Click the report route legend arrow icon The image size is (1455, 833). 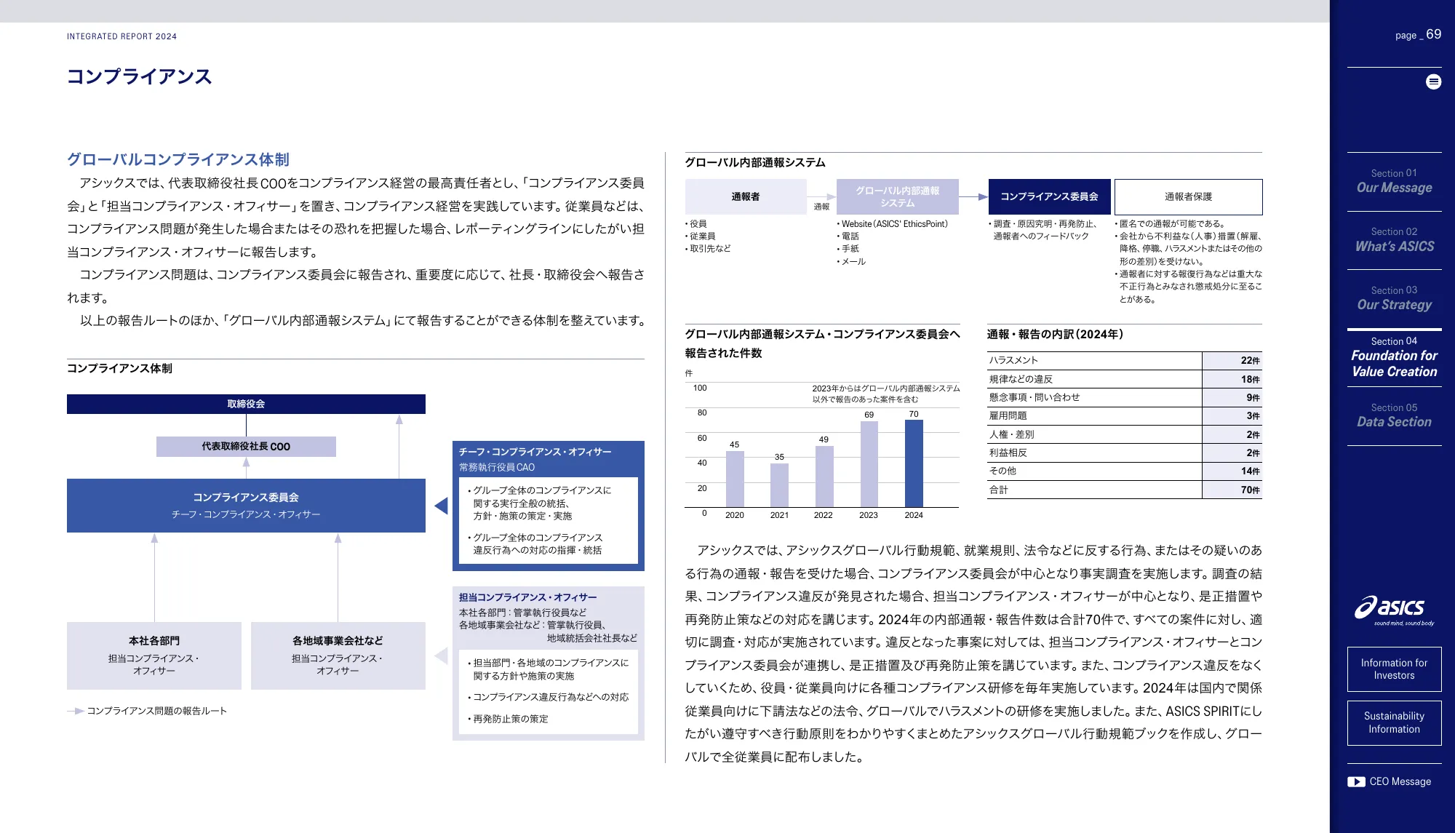tap(76, 712)
